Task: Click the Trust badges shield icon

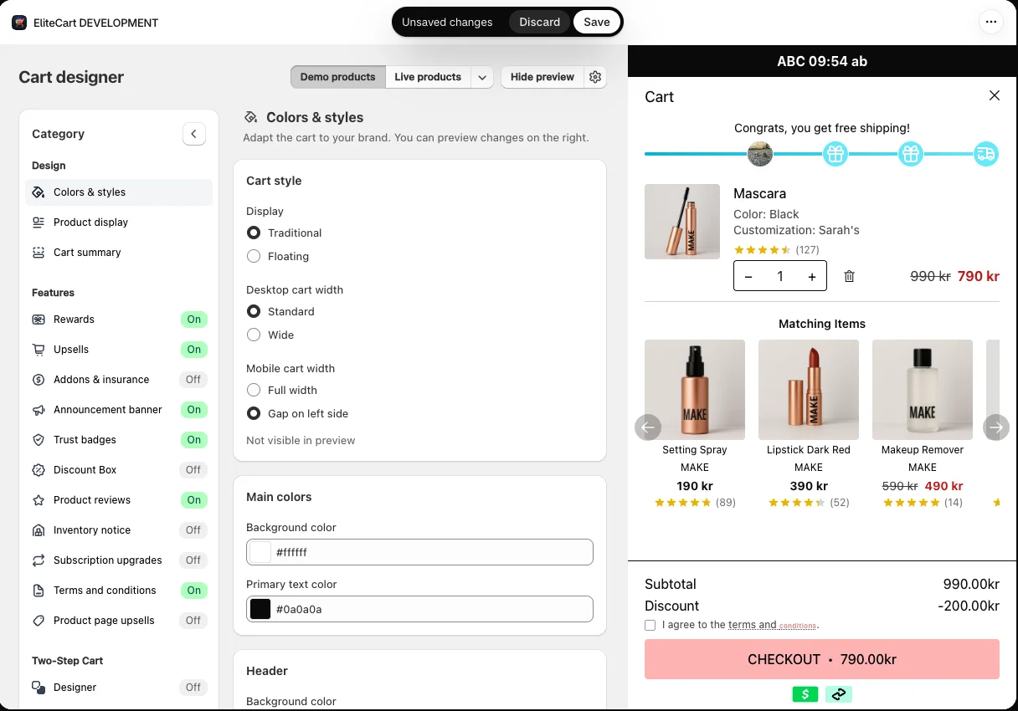Action: click(x=39, y=440)
